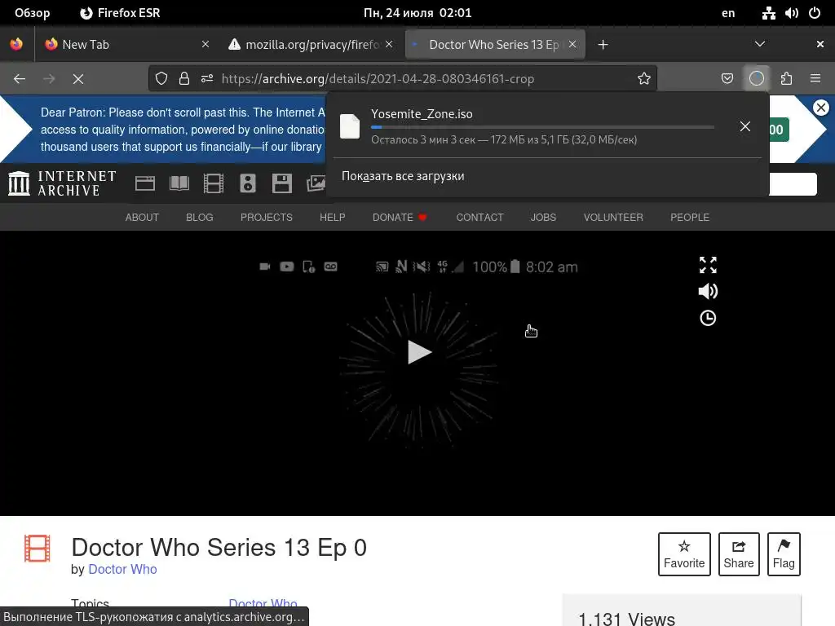835x626 pixels.
Task: Select the Doctor Who Series 13 tab
Action: [x=494, y=45]
